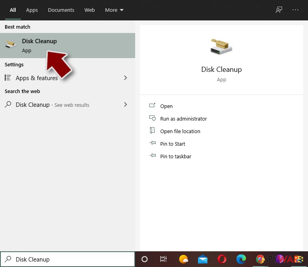Open Task View on the taskbar

tap(163, 259)
